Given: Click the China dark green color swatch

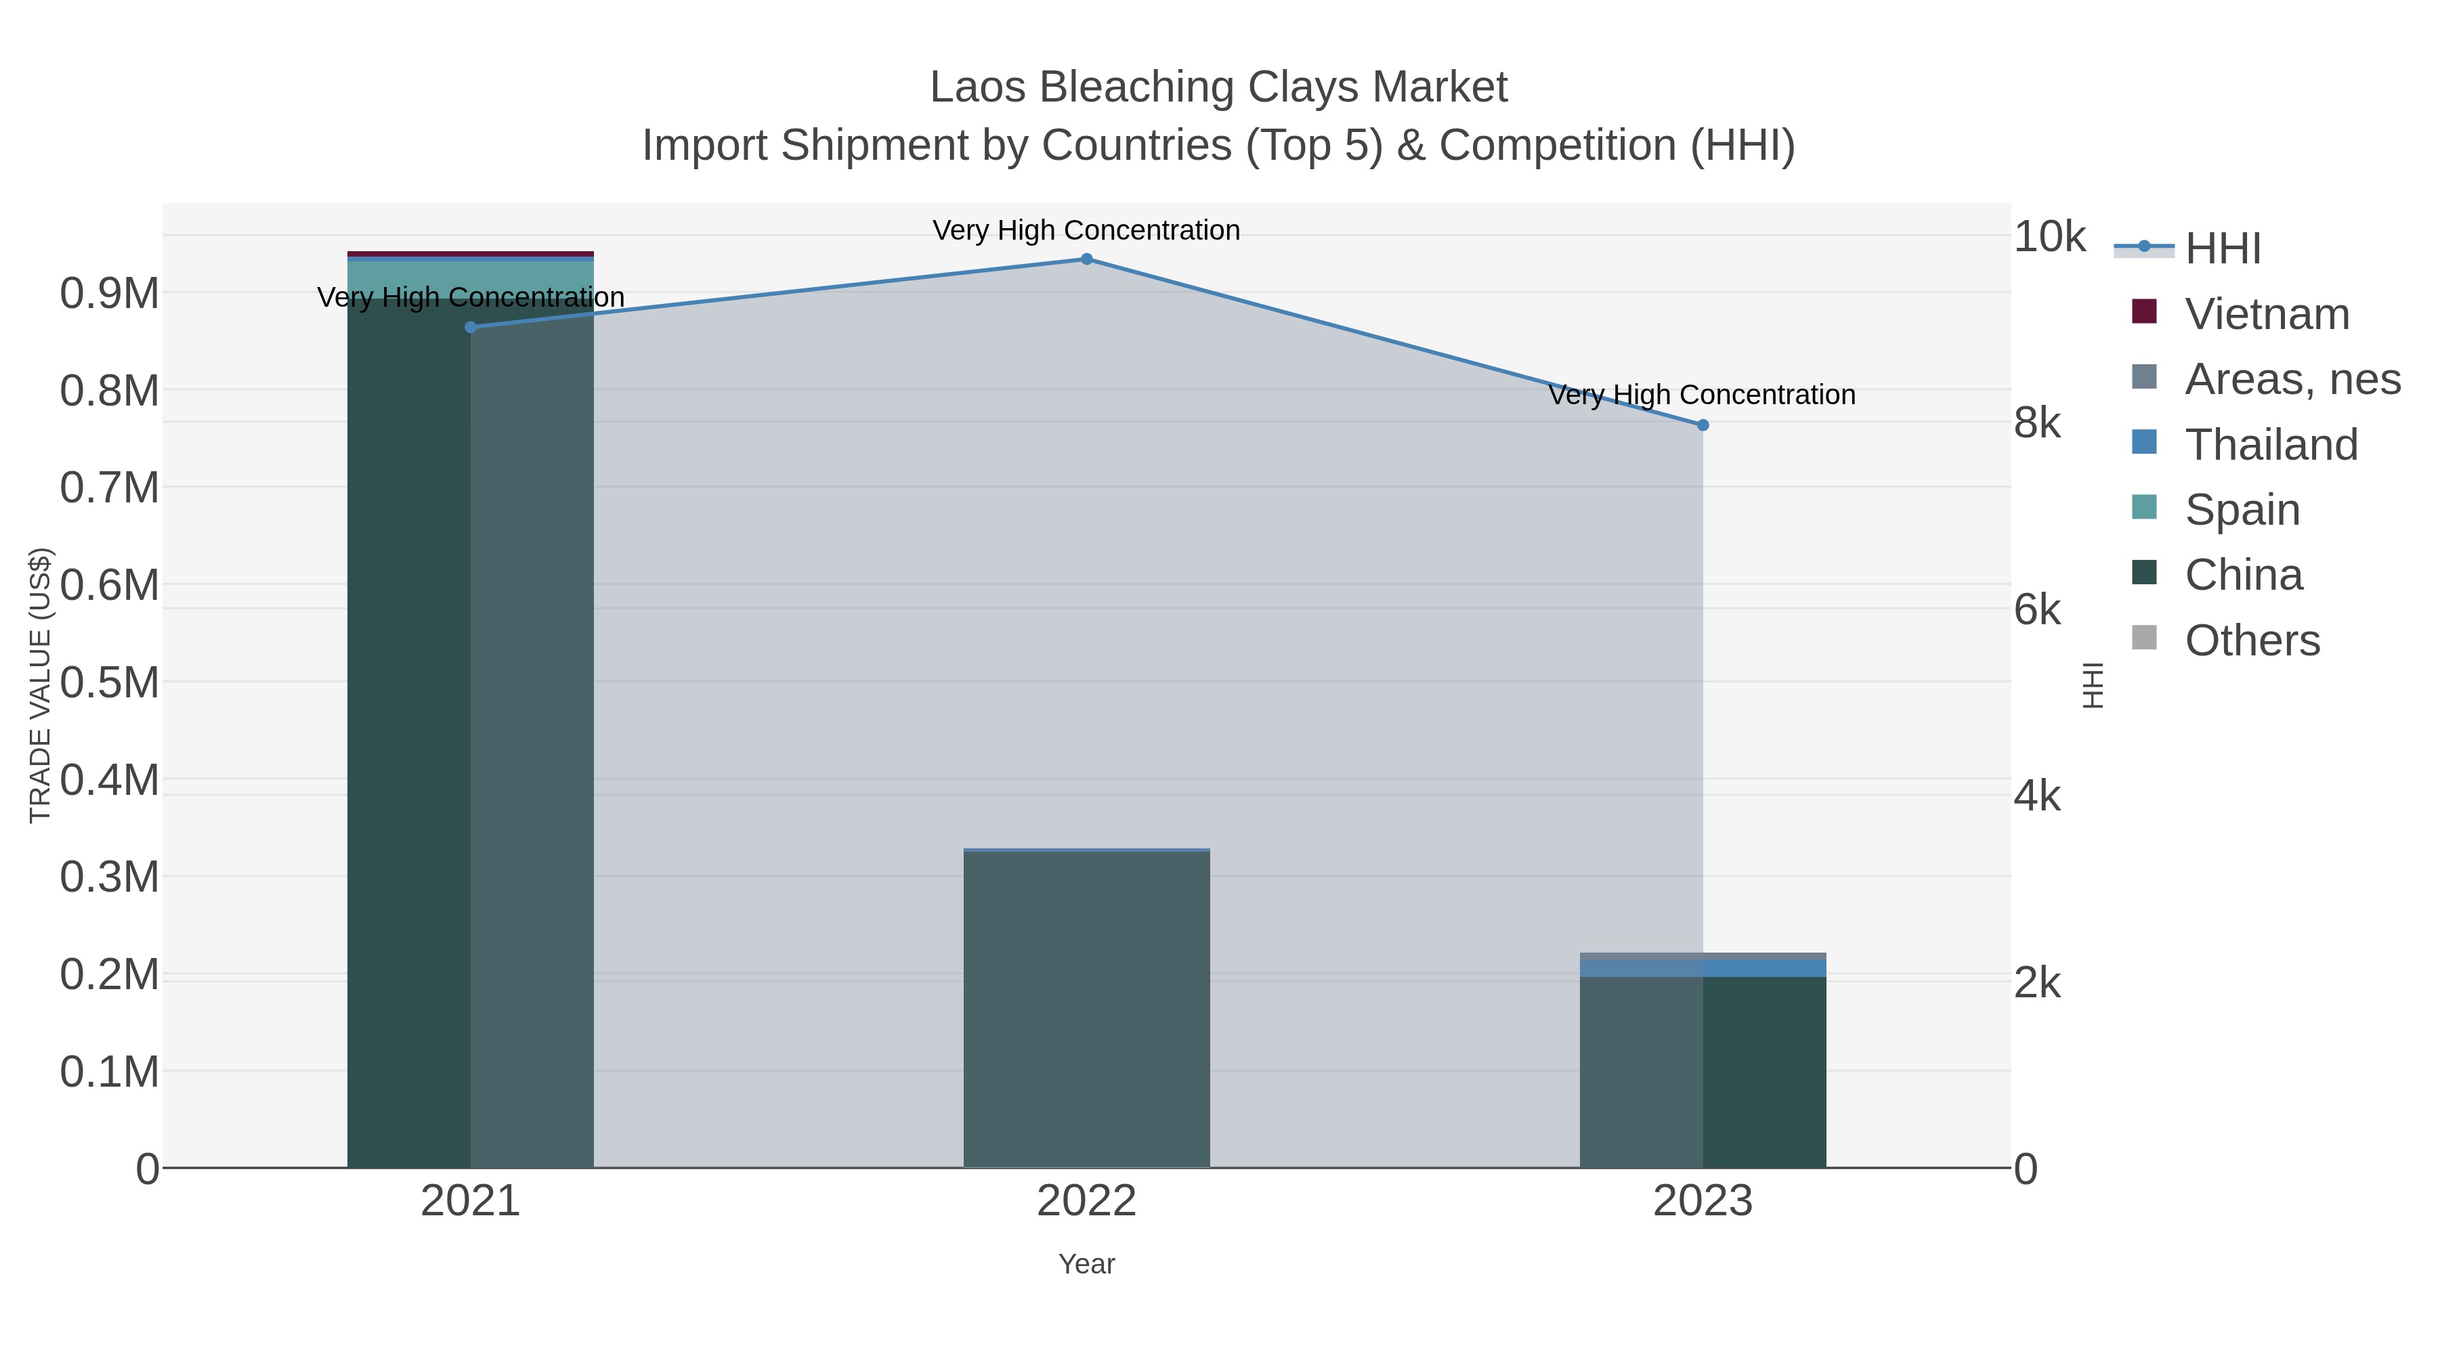Looking at the screenshot, I should click(2143, 572).
